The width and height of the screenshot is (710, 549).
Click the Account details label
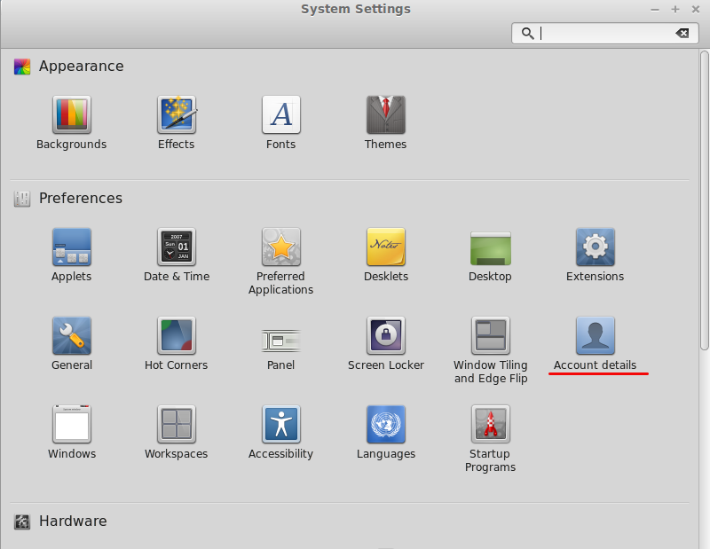coord(595,365)
